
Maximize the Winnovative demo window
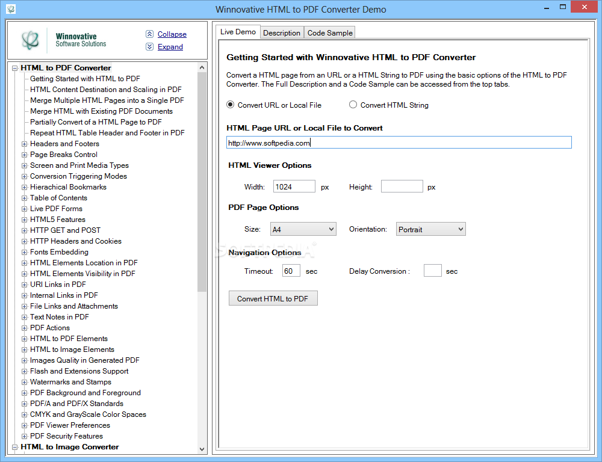(563, 7)
